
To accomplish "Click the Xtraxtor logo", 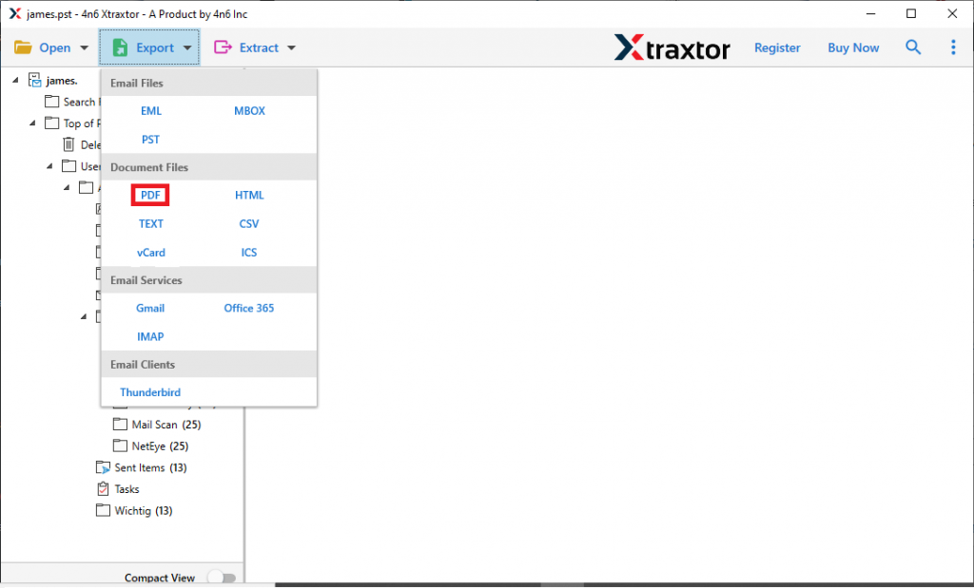I will pyautogui.click(x=672, y=47).
